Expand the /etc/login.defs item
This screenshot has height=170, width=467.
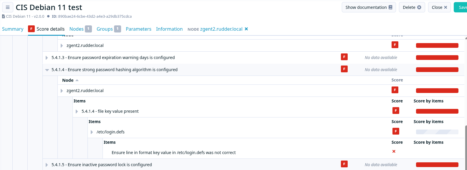click(x=92, y=132)
